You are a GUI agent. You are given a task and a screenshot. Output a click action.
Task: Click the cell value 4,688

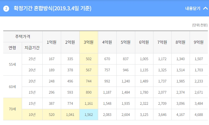click(x=199, y=115)
